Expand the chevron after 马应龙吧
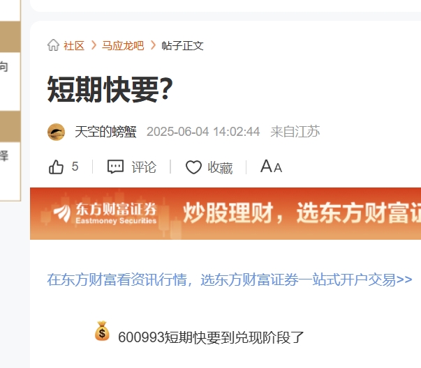421x368 pixels. [153, 45]
